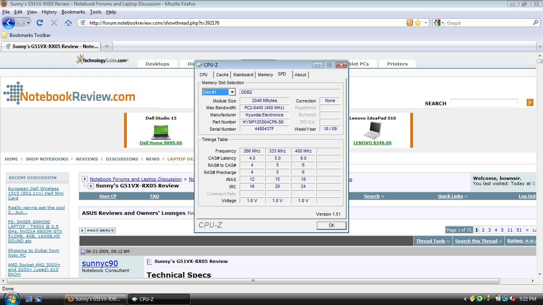Image resolution: width=543 pixels, height=305 pixels.
Task: Reload the current page in Firefox
Action: click(40, 23)
